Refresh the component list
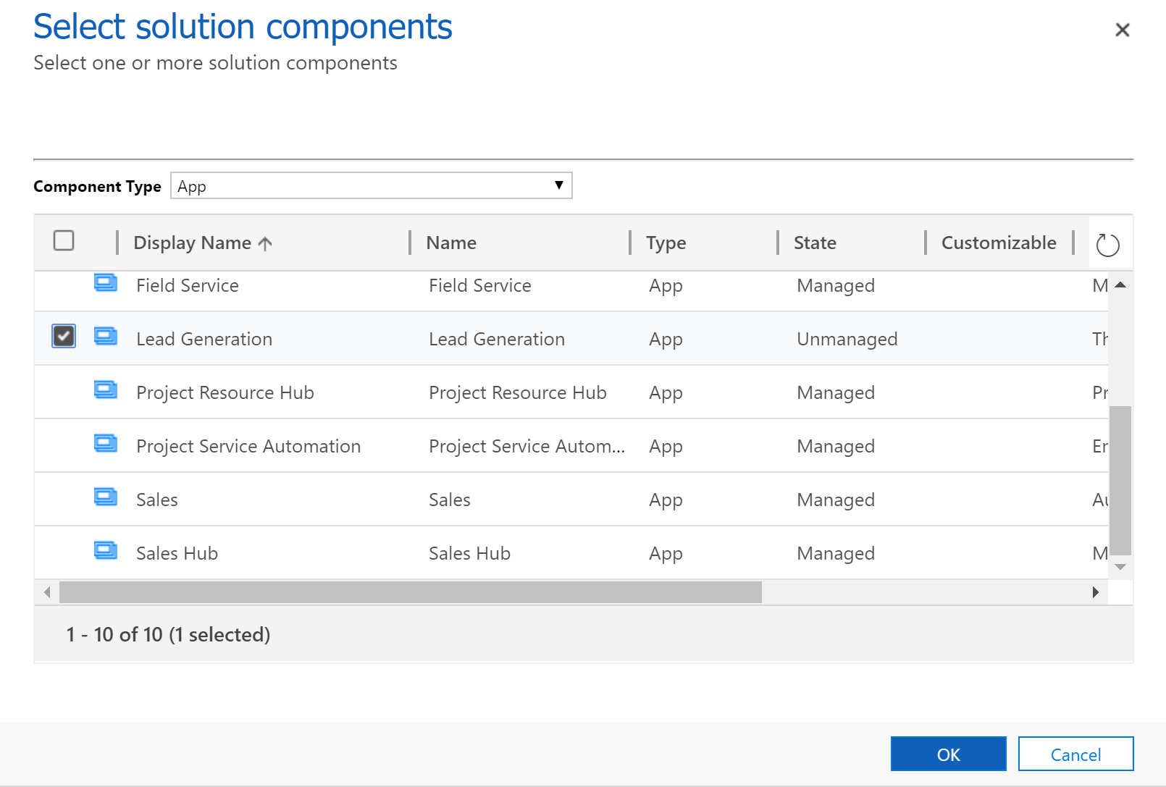1166x787 pixels. tap(1107, 245)
